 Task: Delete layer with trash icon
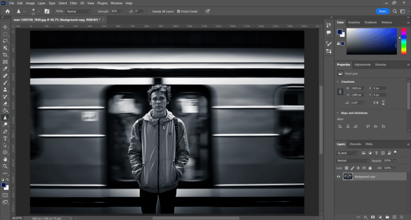click(401, 217)
